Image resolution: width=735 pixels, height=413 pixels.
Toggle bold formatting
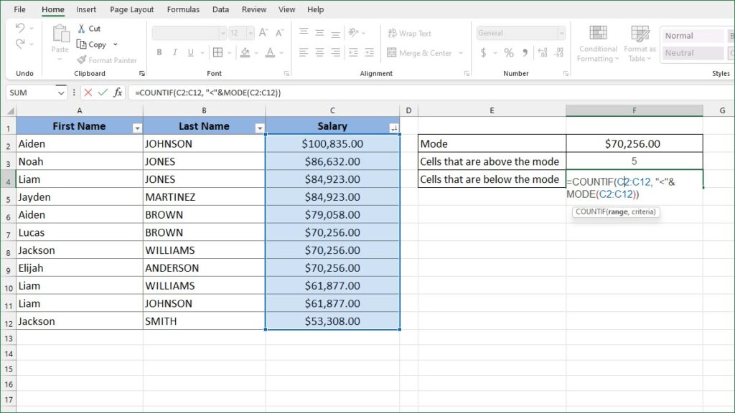pos(159,52)
